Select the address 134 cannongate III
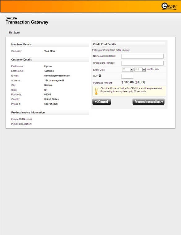The height and width of the screenshot is (235, 181). [54, 81]
